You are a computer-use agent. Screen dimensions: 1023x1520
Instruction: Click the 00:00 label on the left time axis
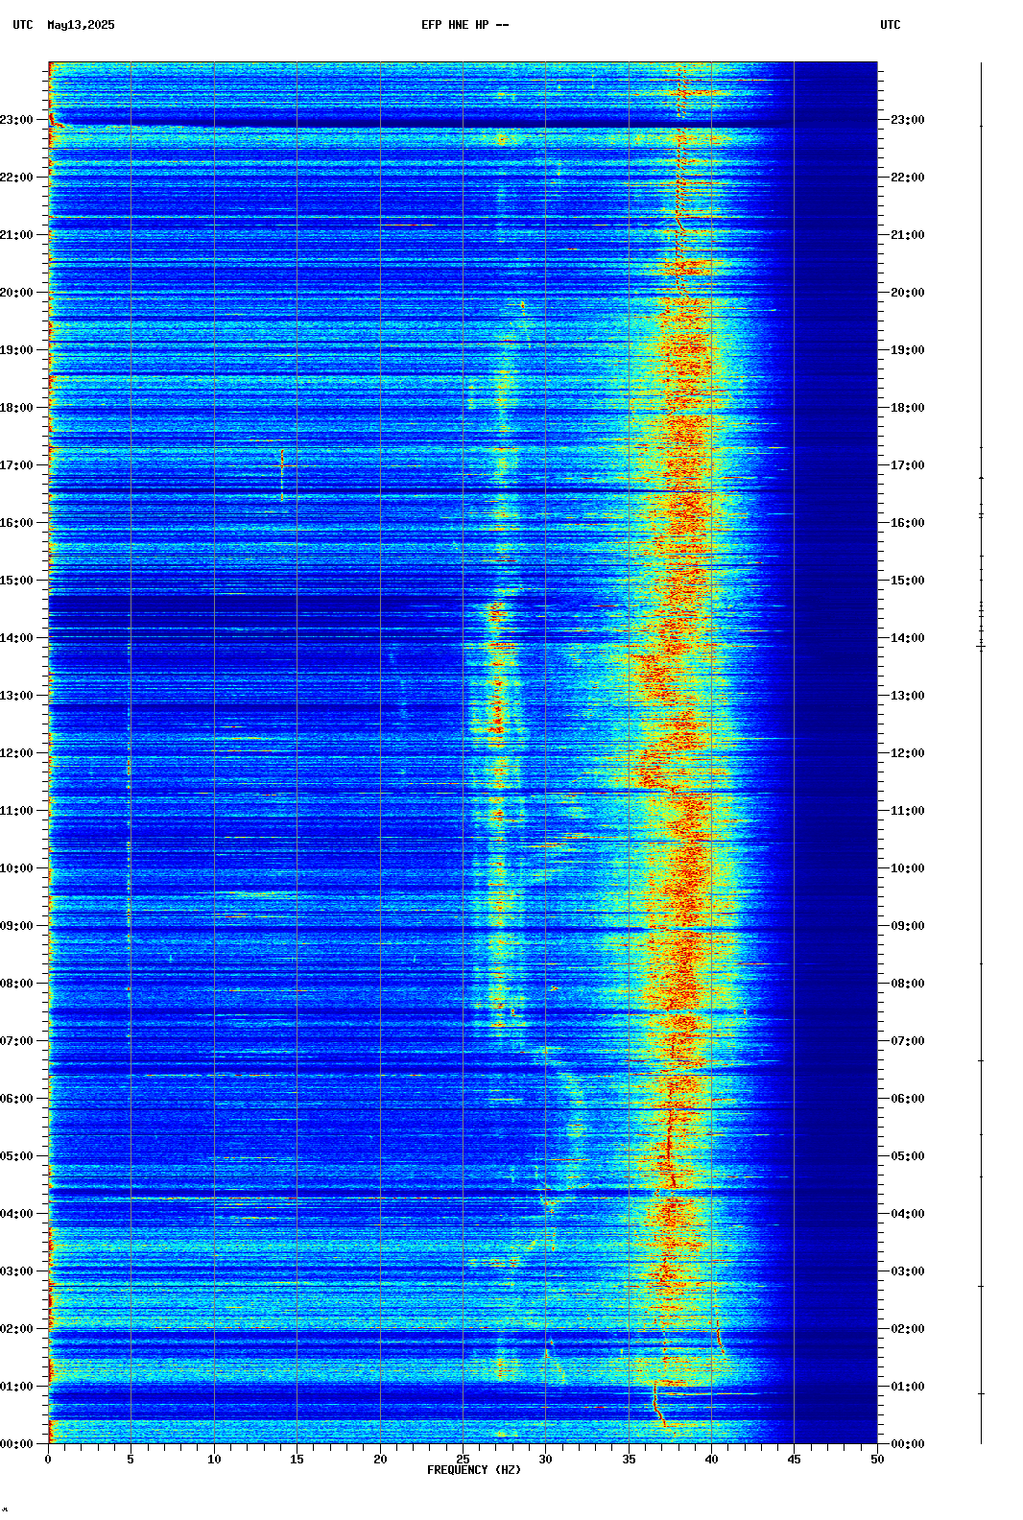pyautogui.click(x=16, y=1444)
